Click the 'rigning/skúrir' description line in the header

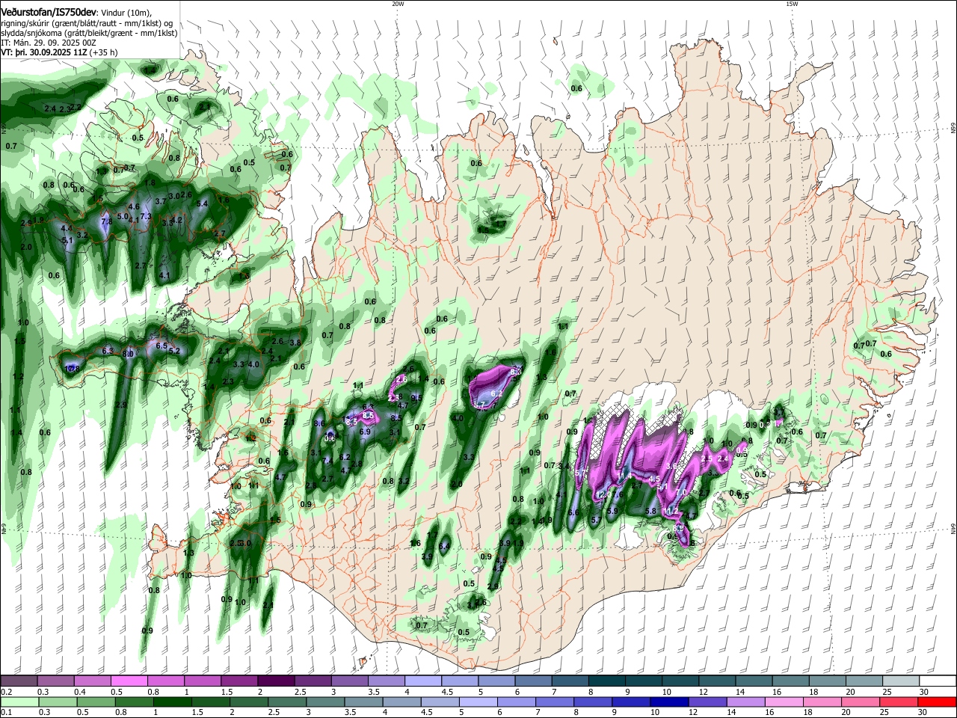[x=87, y=22]
